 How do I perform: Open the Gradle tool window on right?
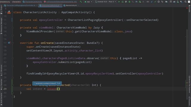(190, 9)
